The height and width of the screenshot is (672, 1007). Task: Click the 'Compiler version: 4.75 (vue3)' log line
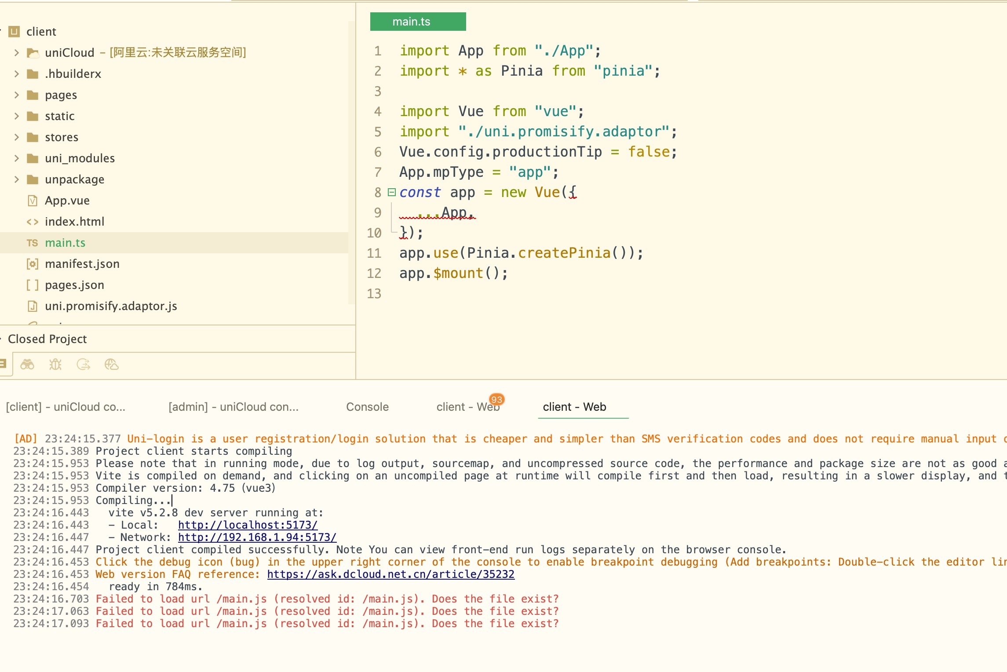pos(186,488)
